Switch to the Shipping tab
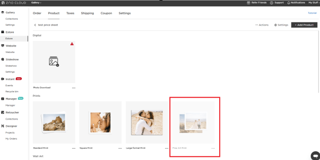The height and width of the screenshot is (160, 320). (x=87, y=13)
